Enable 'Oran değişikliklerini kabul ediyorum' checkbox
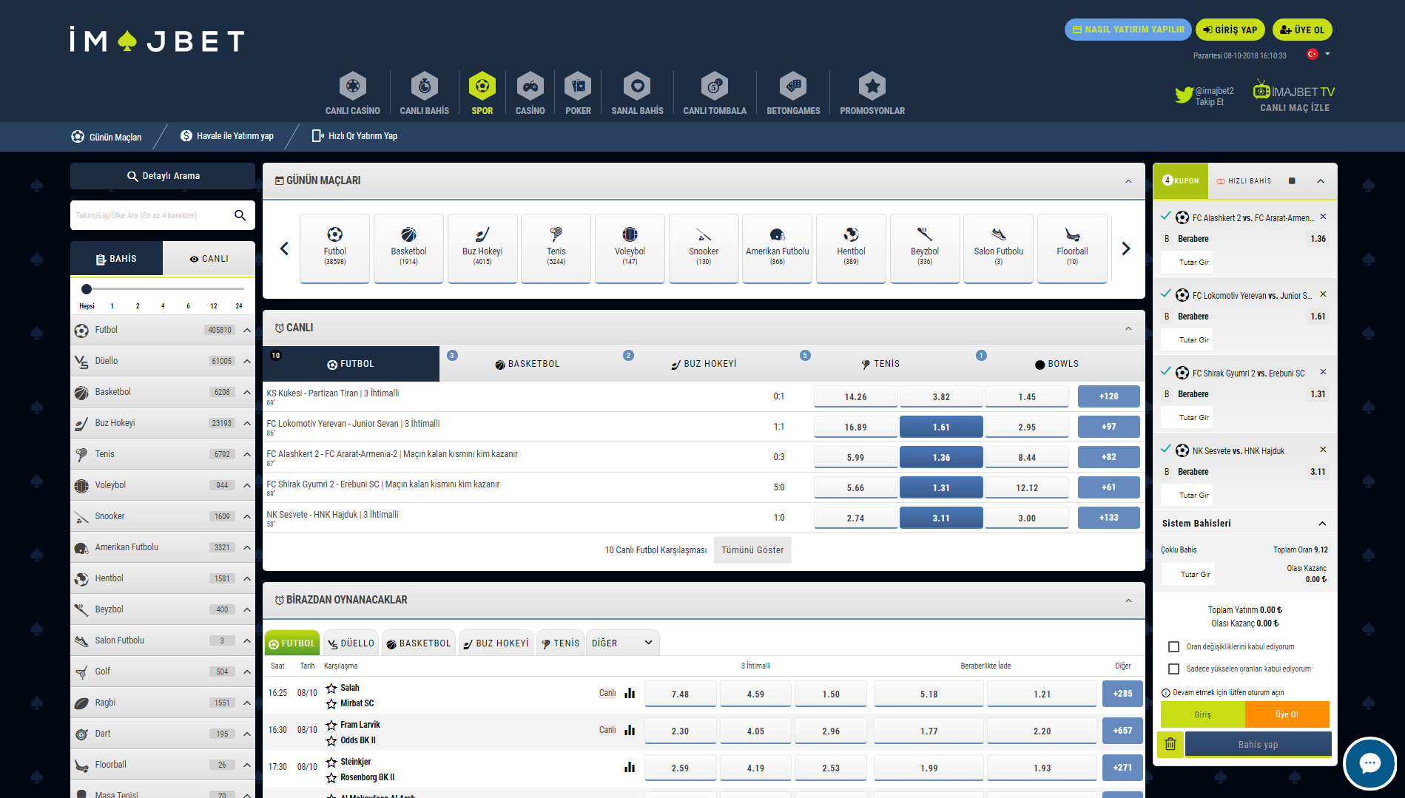The image size is (1405, 798). [1173, 647]
